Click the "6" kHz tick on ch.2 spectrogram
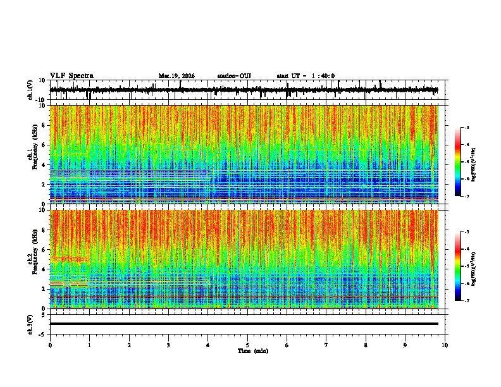 click(x=44, y=250)
